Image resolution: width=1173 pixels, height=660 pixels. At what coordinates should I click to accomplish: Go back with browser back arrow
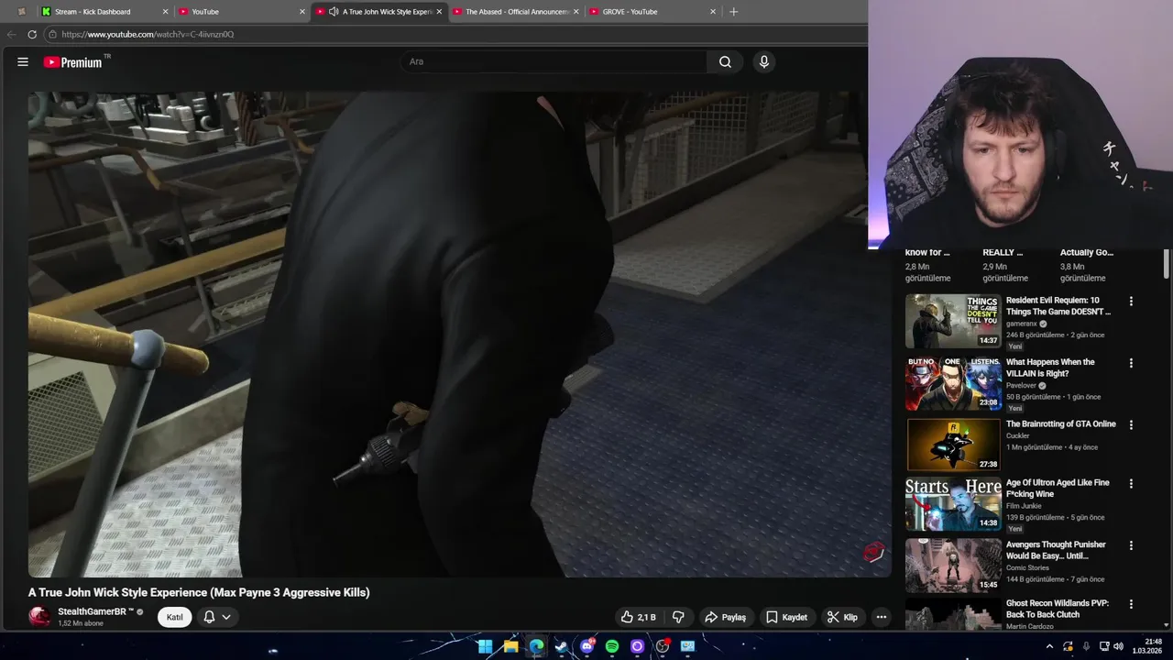(x=12, y=34)
